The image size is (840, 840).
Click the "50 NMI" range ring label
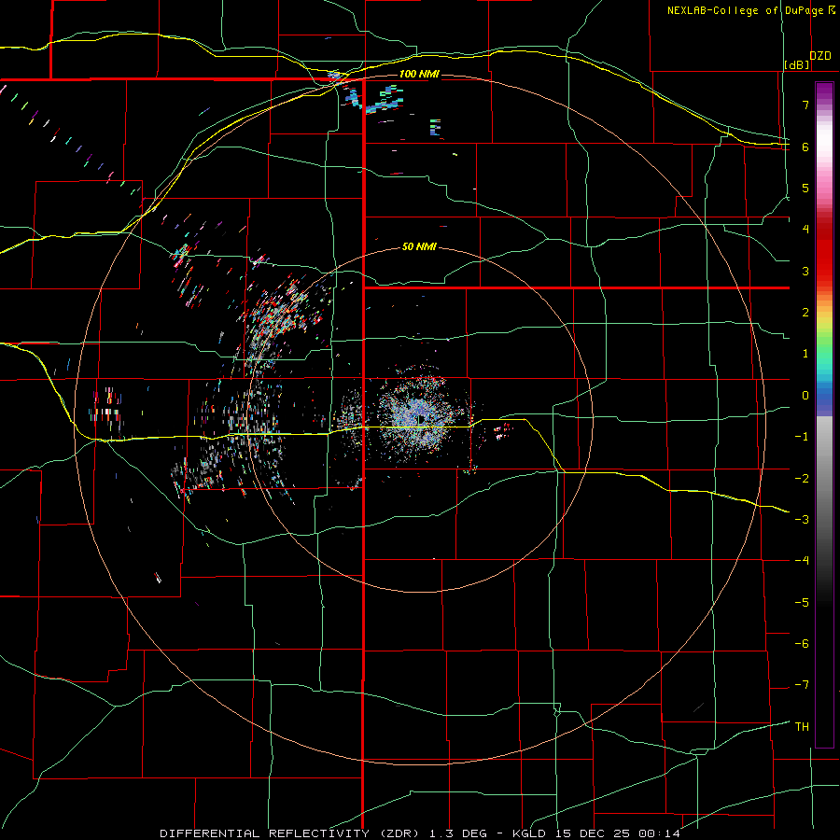[x=419, y=246]
